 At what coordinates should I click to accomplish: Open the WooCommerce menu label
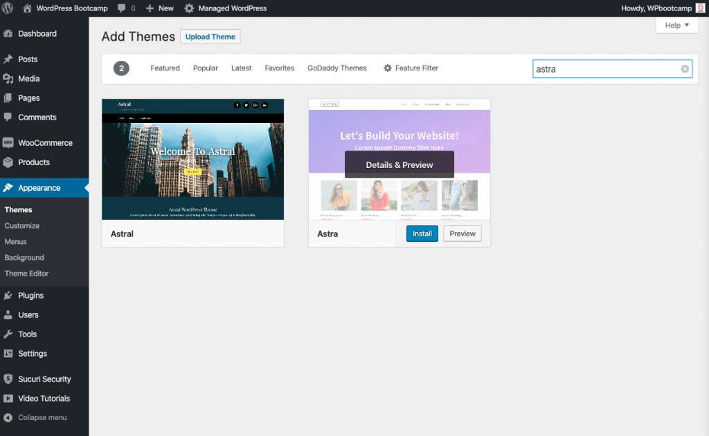(45, 142)
